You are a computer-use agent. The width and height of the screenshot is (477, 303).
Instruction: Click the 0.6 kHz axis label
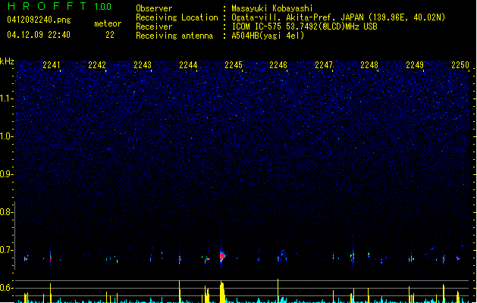click(x=6, y=288)
